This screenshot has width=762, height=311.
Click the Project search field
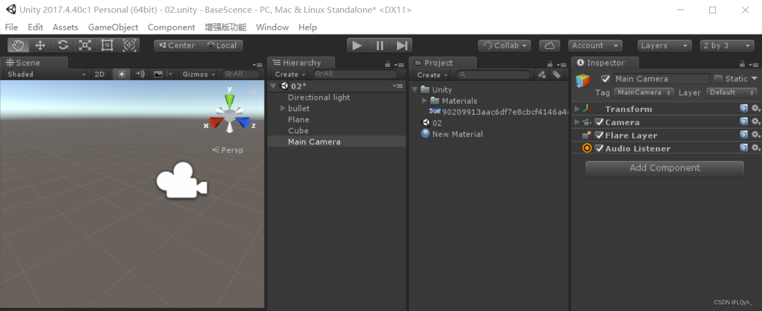click(x=493, y=74)
